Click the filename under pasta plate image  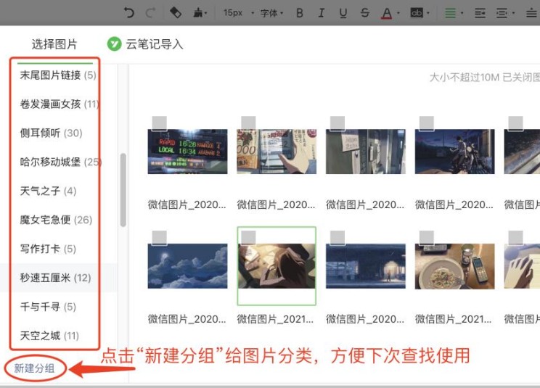(x=453, y=319)
